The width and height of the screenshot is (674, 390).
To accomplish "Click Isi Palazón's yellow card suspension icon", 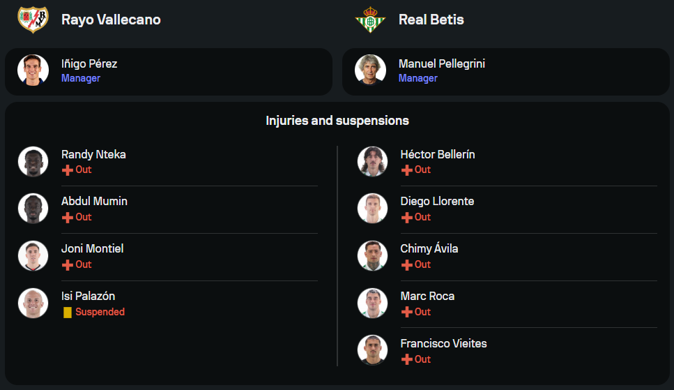I will (x=68, y=313).
